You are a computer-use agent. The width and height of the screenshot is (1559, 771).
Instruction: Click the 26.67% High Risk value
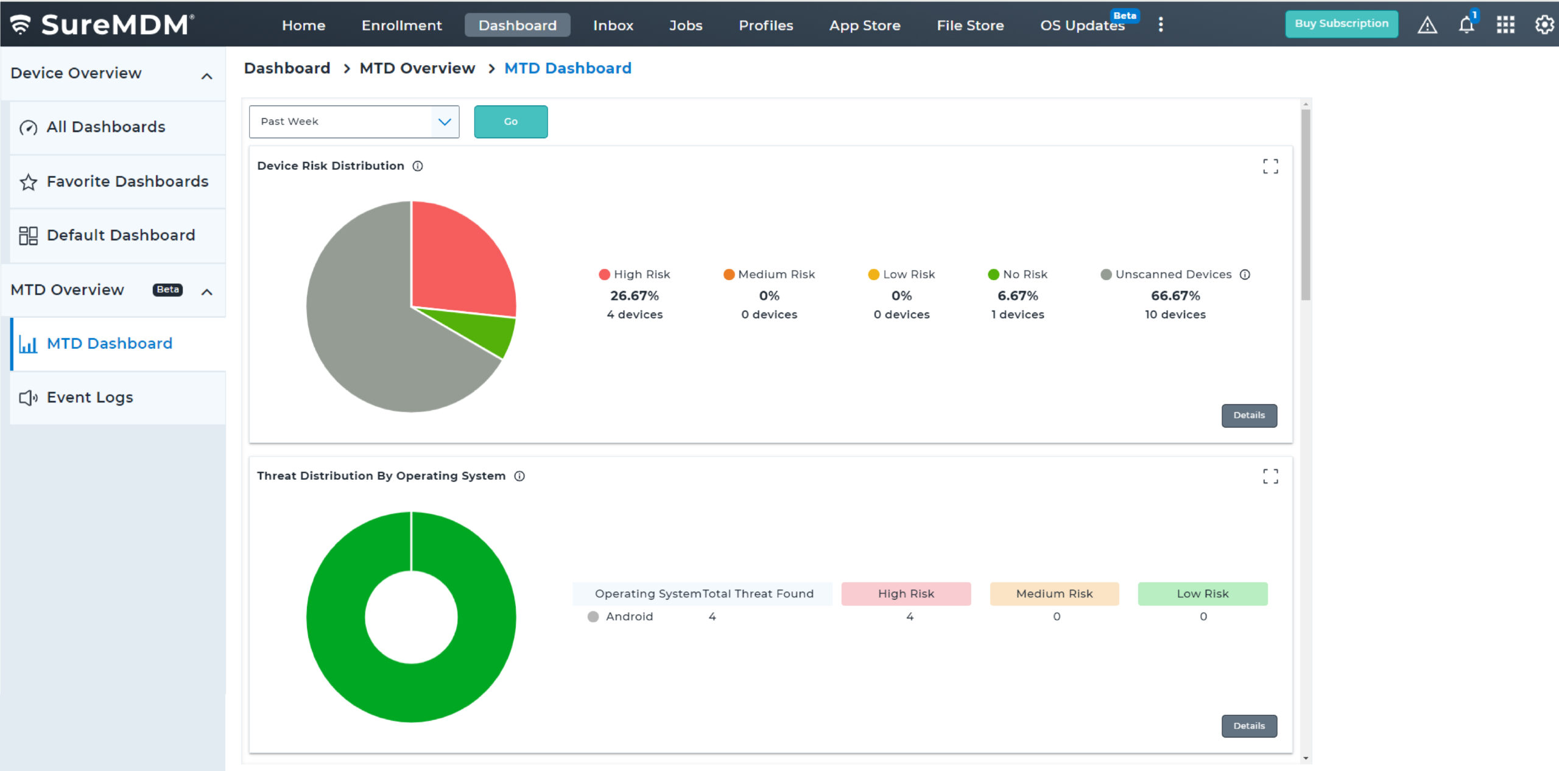(635, 296)
